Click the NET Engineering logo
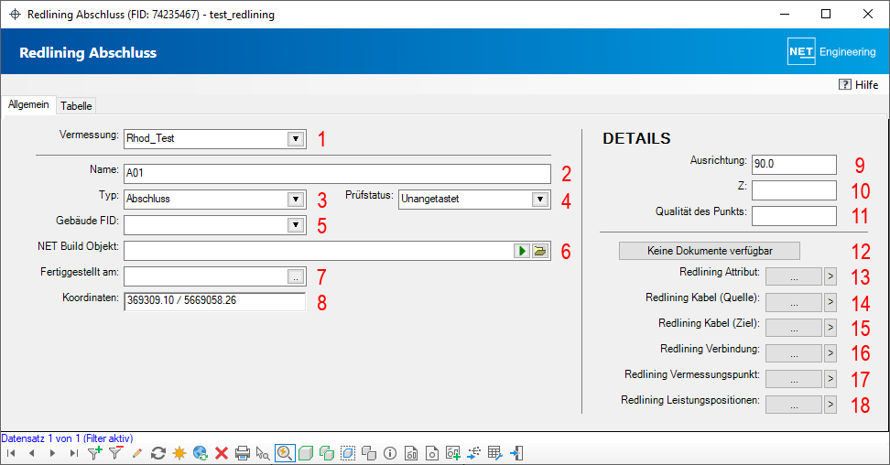The width and height of the screenshot is (890, 465). [831, 51]
